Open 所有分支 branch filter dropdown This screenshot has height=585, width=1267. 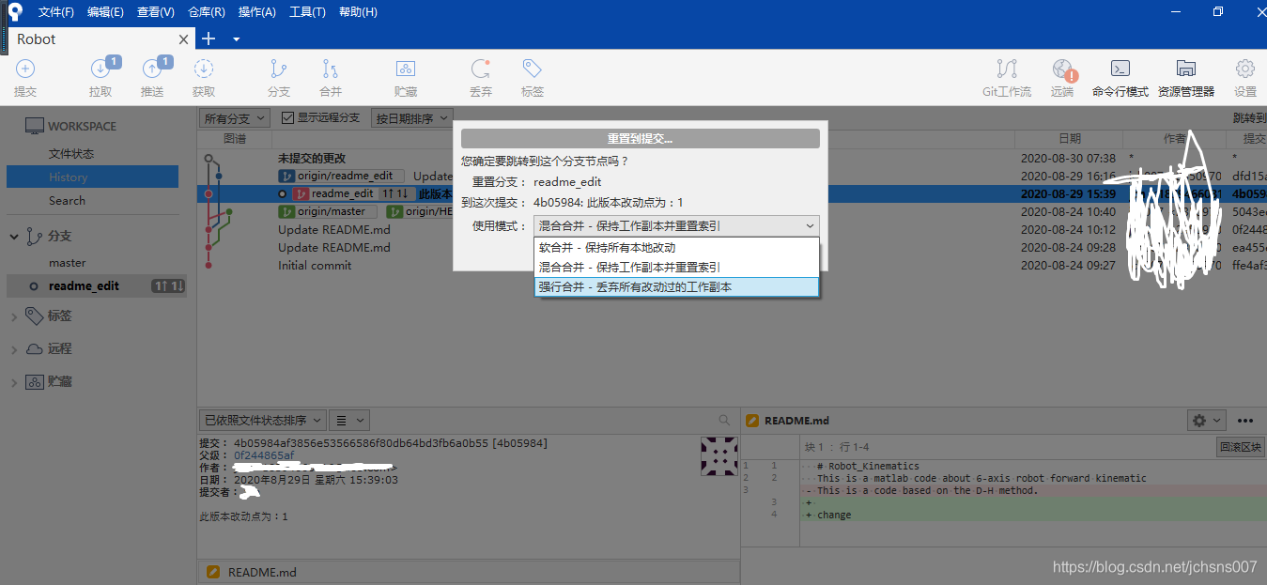[235, 118]
